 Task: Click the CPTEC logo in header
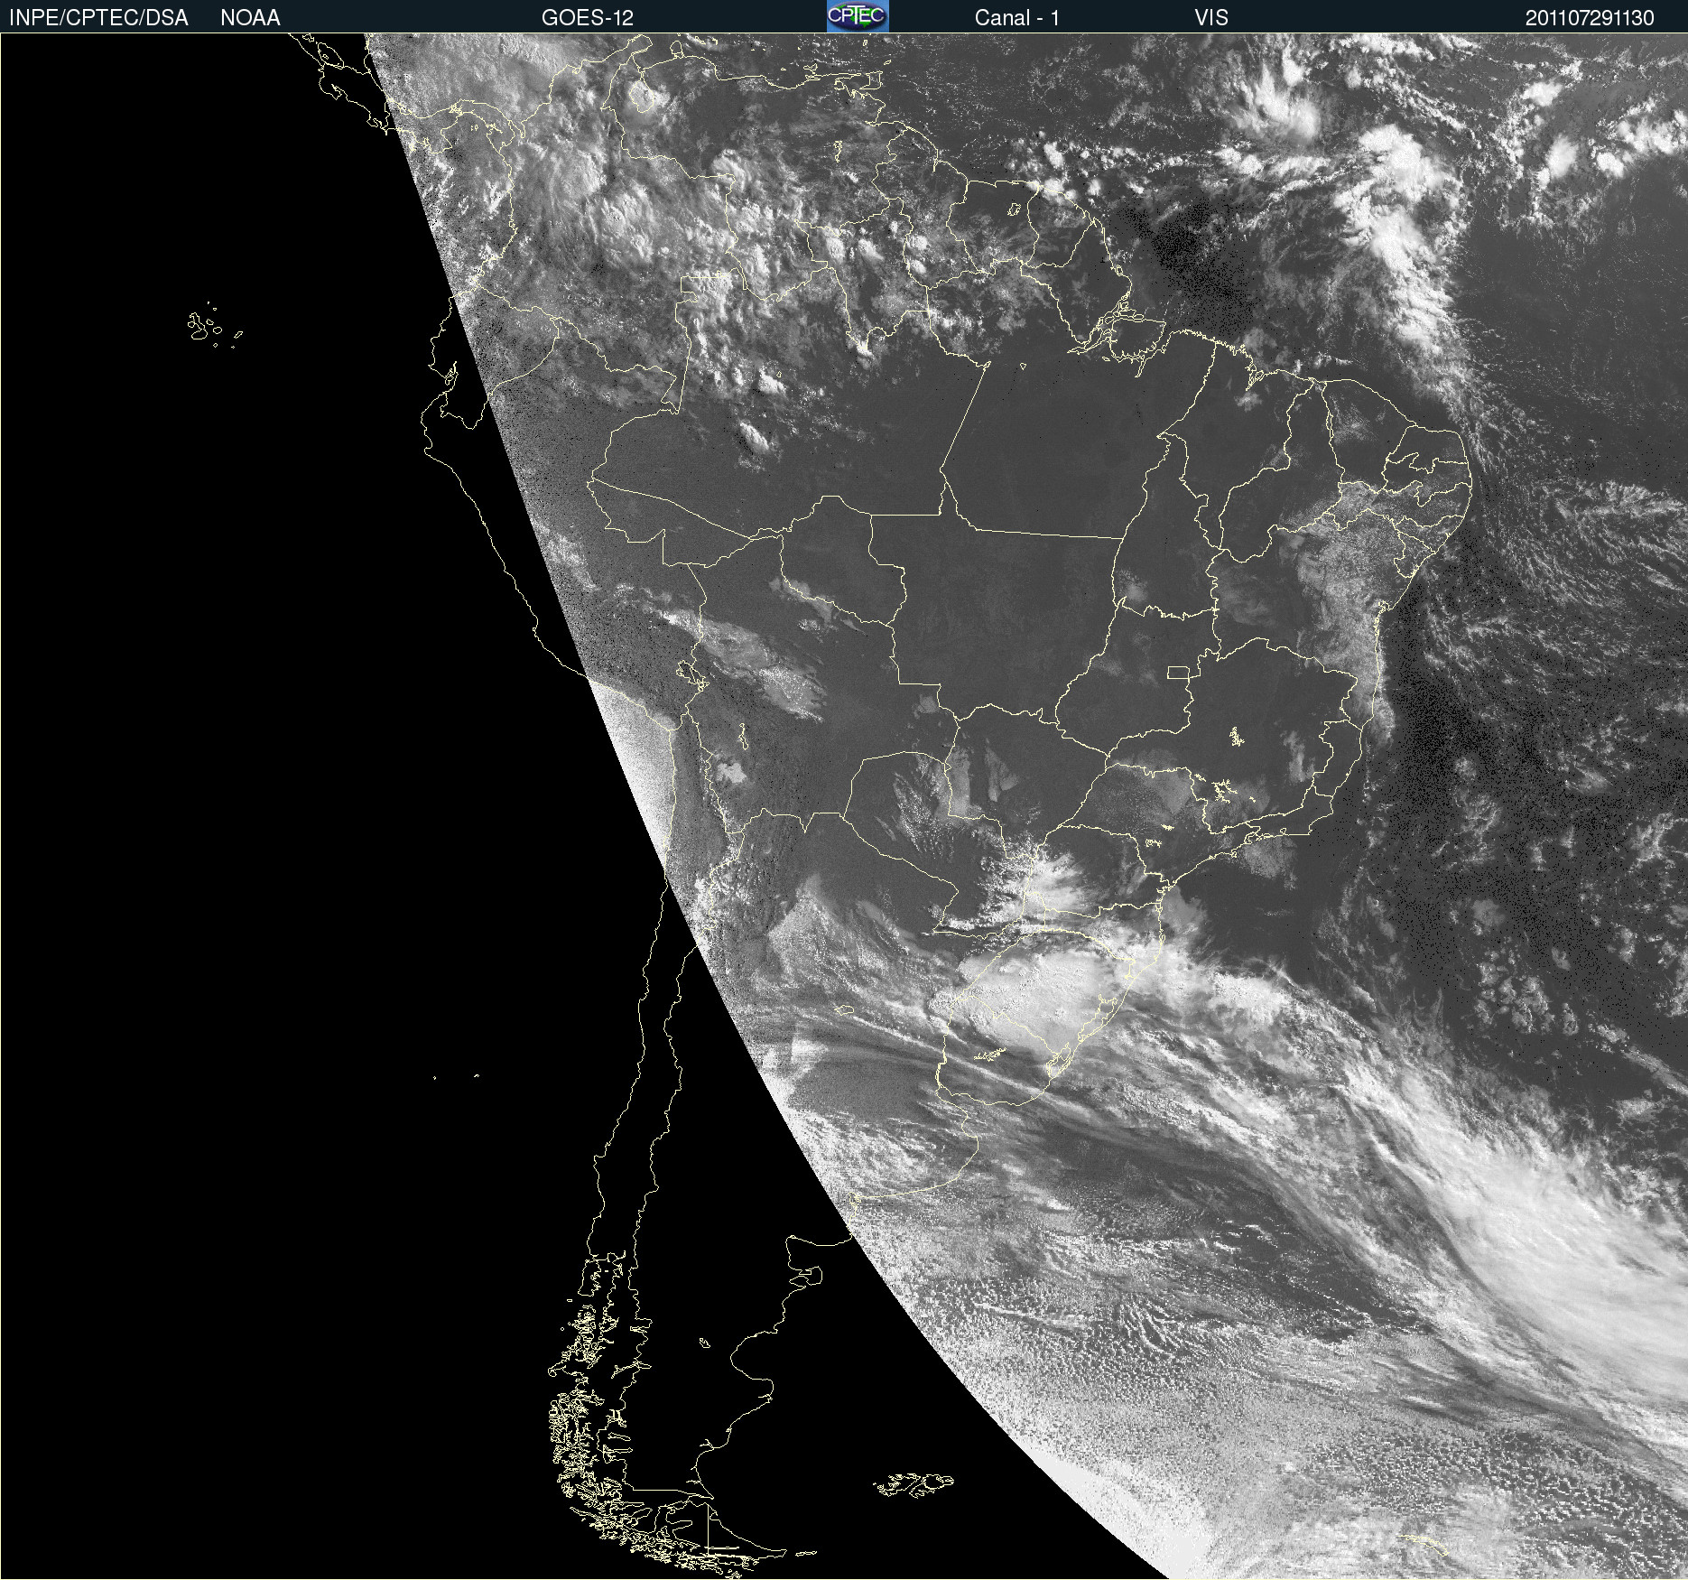(x=858, y=16)
